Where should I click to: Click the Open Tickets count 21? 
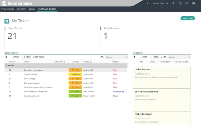pyautogui.click(x=12, y=36)
